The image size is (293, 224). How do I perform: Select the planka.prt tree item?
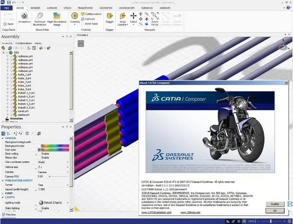click(23, 115)
